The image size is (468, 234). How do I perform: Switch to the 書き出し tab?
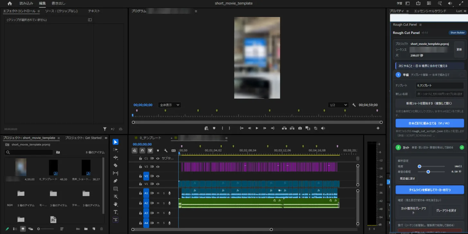tap(59, 4)
